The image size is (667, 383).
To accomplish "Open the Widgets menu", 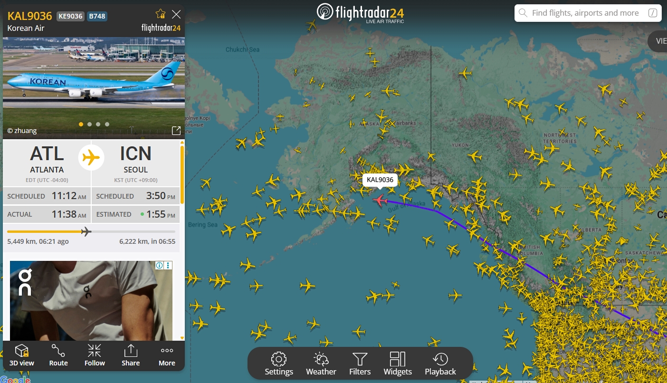I will (398, 364).
